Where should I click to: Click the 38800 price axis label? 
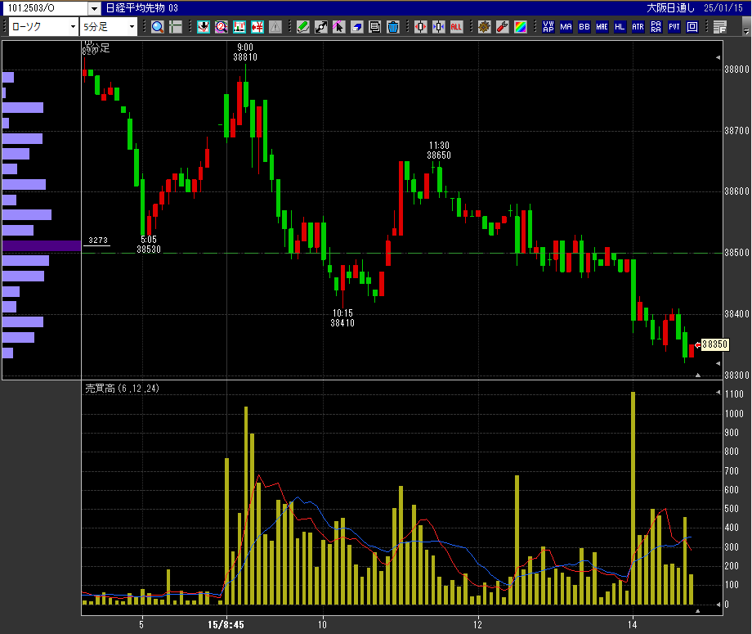(736, 70)
